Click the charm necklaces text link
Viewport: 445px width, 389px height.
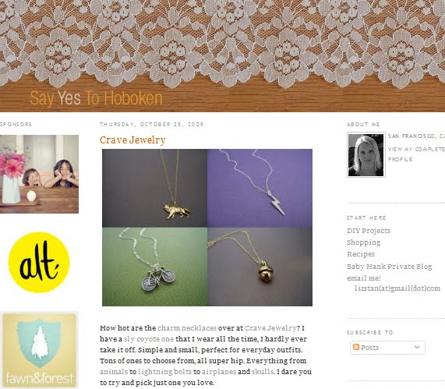point(187,328)
